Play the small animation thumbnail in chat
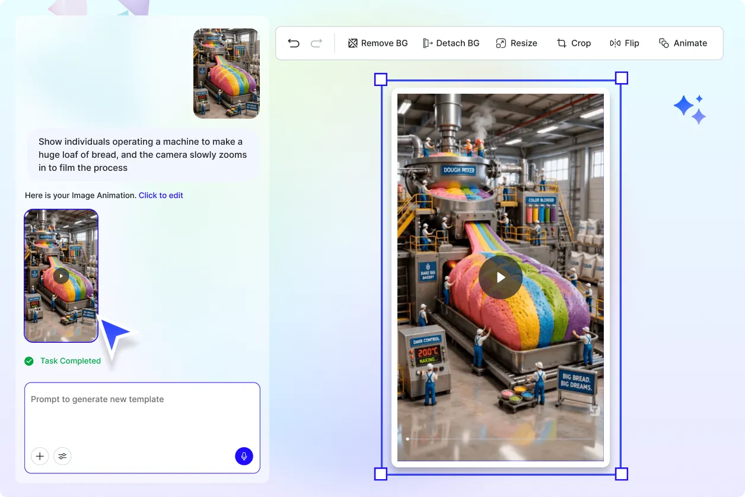 click(61, 276)
